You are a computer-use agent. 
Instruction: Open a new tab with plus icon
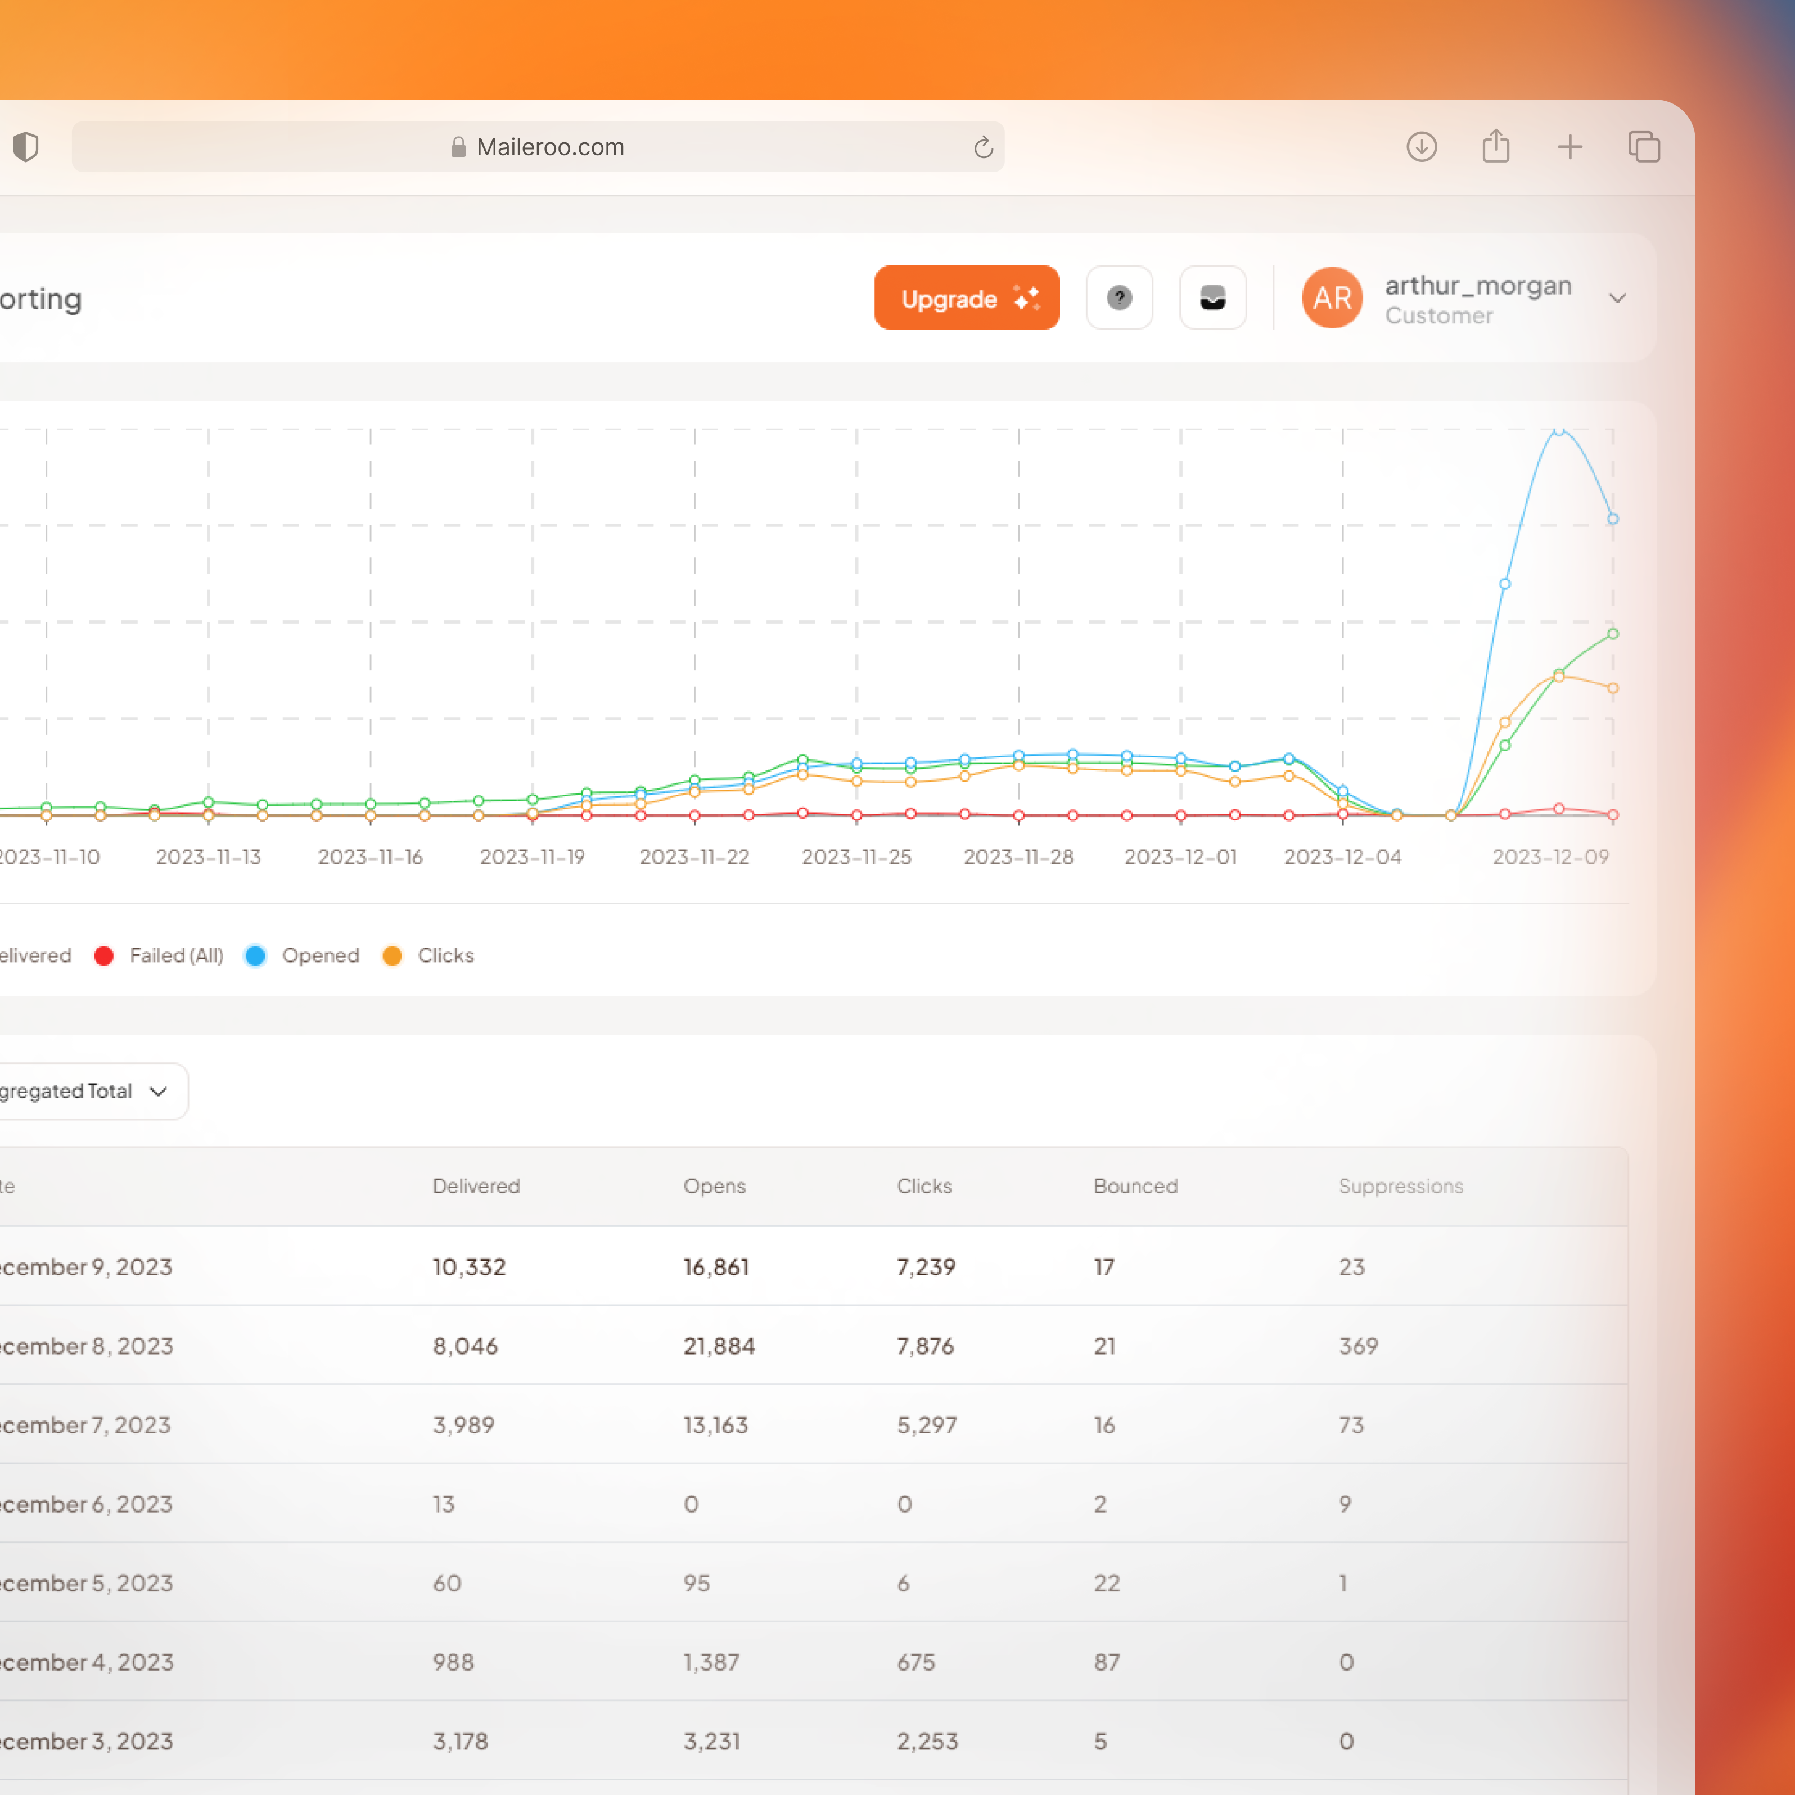(x=1570, y=147)
